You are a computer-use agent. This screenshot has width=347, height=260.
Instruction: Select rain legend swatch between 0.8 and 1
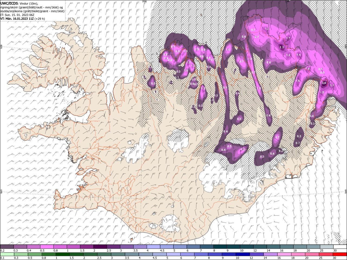click(x=49, y=254)
